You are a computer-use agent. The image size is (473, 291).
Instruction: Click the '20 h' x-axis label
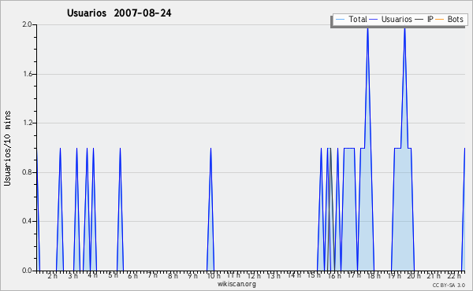pyautogui.click(x=414, y=275)
